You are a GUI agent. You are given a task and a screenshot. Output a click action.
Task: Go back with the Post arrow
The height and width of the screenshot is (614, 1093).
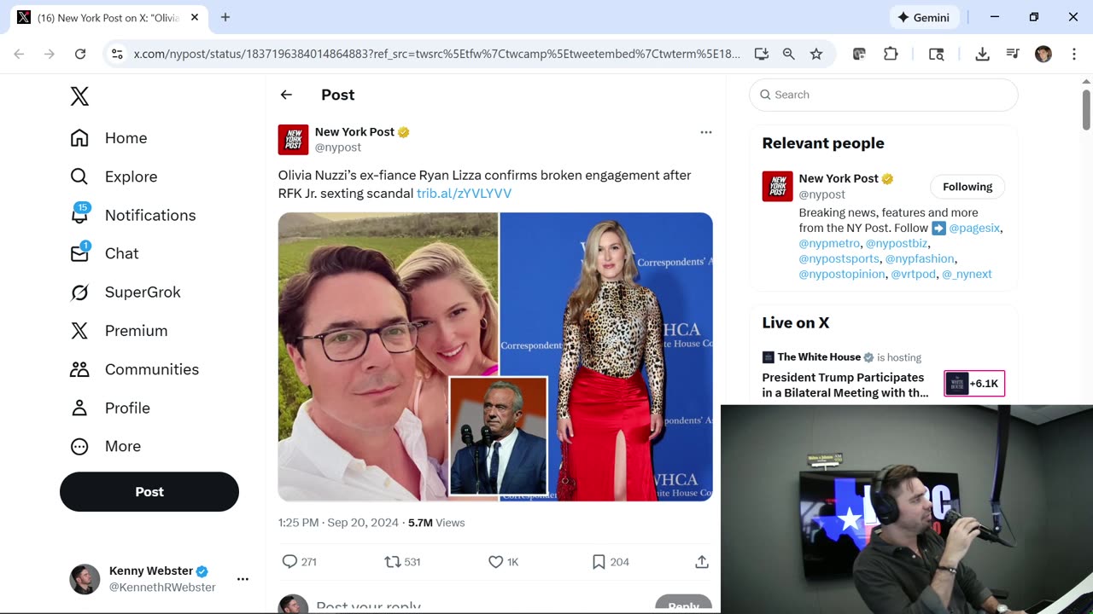coord(286,95)
